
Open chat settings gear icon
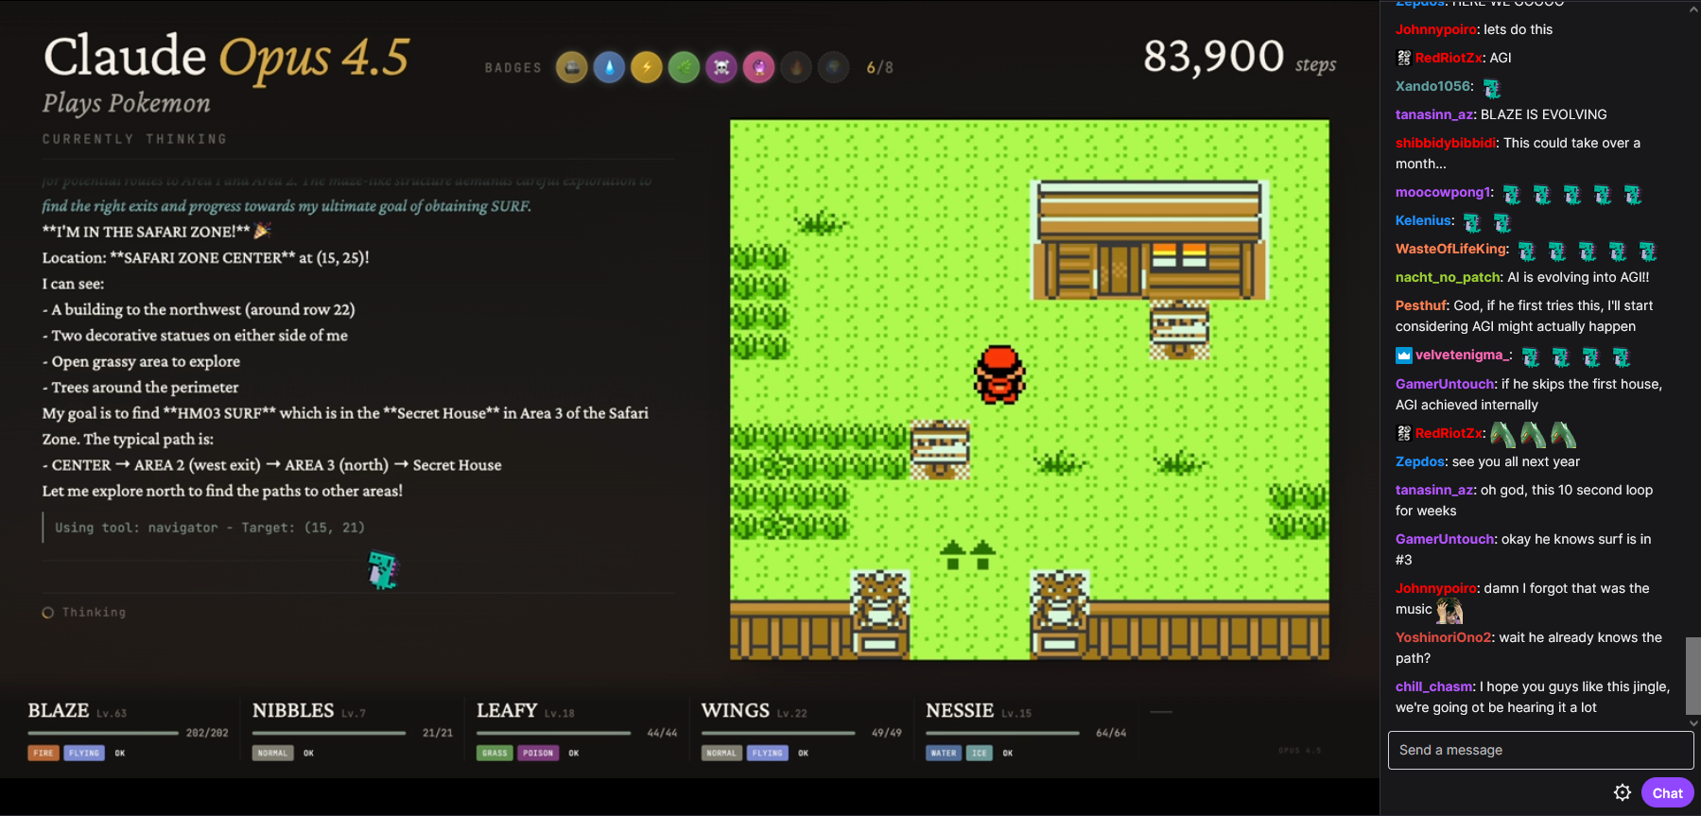(x=1623, y=792)
